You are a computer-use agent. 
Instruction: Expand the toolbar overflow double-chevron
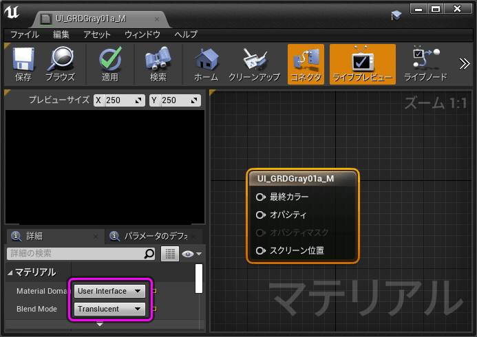point(464,64)
